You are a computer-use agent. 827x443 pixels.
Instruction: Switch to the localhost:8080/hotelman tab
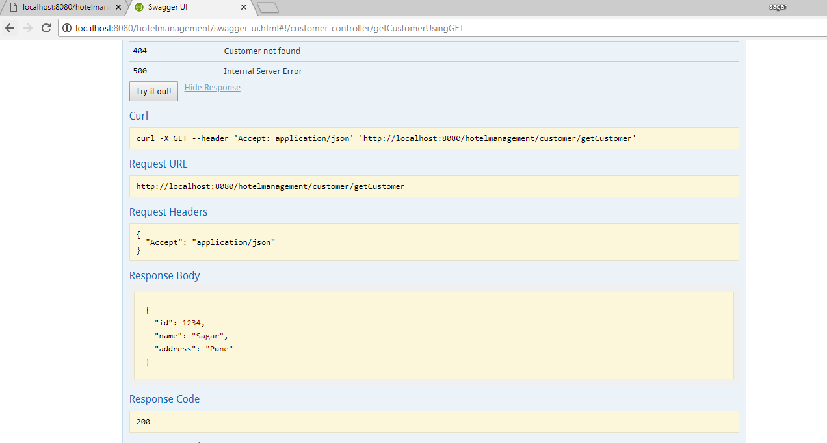(x=64, y=8)
